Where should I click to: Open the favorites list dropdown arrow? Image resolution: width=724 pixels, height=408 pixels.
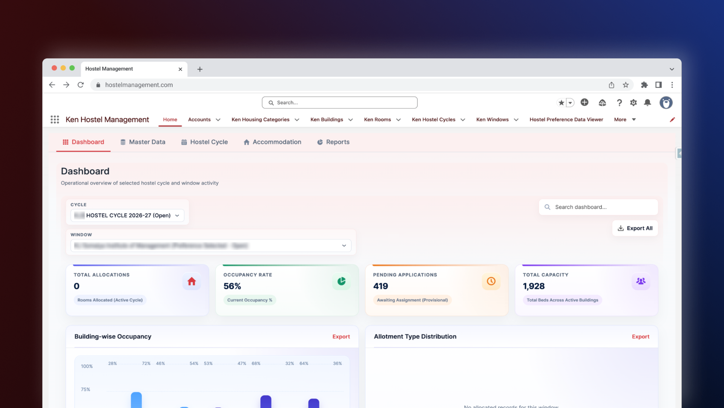570,102
